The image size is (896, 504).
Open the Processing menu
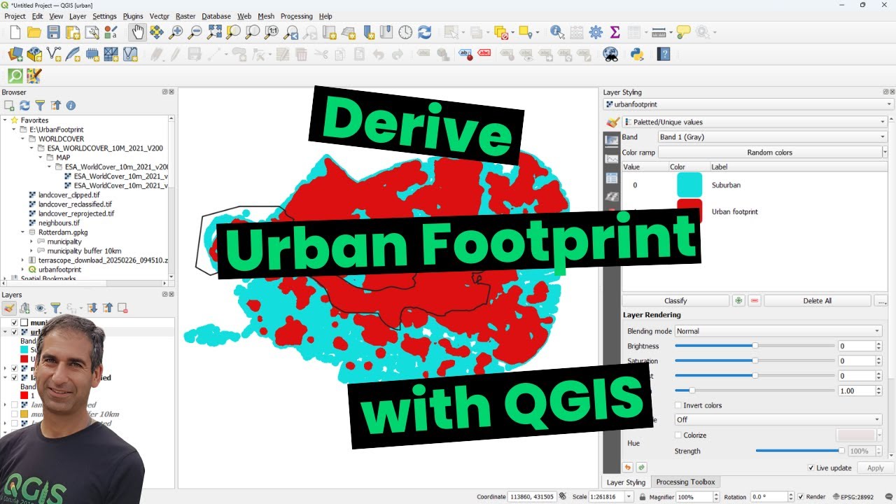[296, 16]
